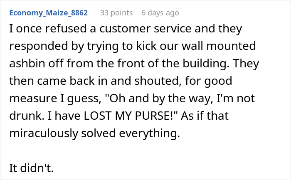Open the Economy_Maize_8862 user profile
The height and width of the screenshot is (180, 291).
click(x=48, y=13)
